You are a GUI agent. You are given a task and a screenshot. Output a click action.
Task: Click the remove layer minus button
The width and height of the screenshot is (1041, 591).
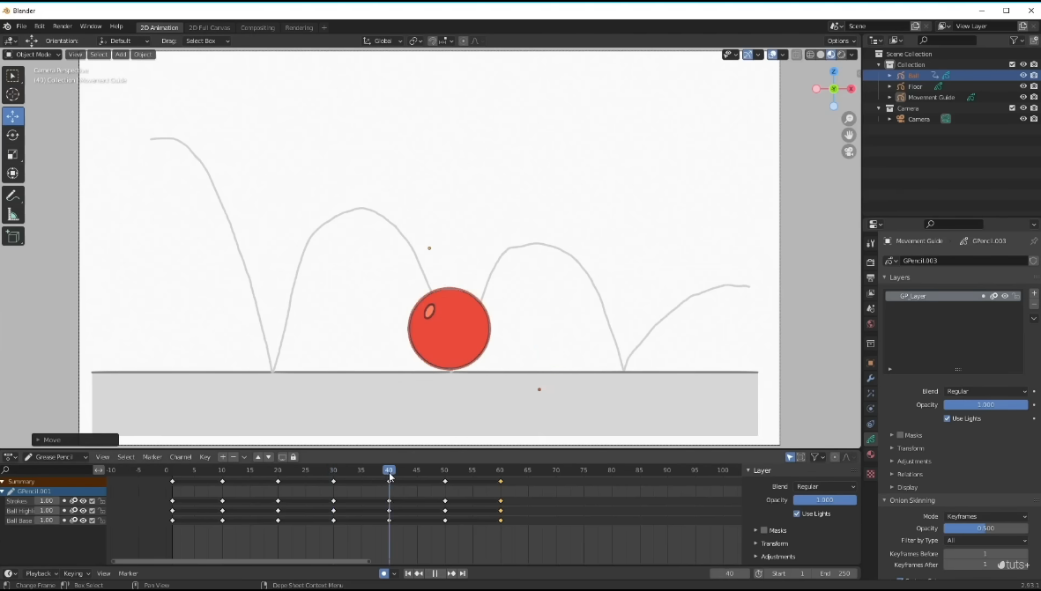pyautogui.click(x=1034, y=304)
